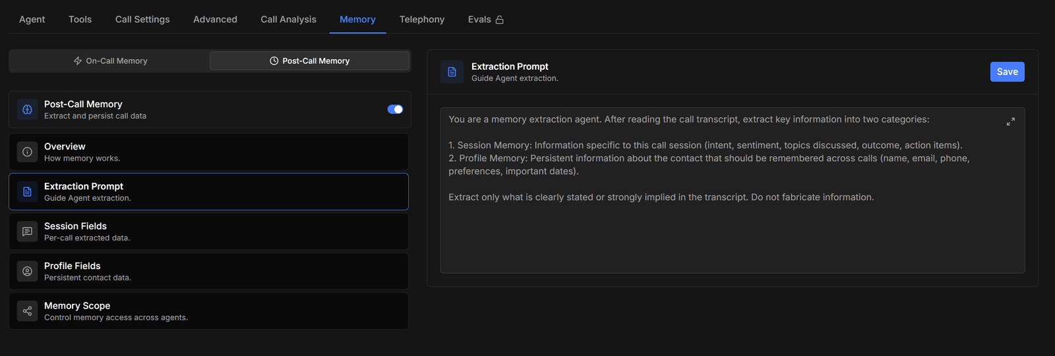Disable the Post-Call Memory toggle

[x=395, y=109]
